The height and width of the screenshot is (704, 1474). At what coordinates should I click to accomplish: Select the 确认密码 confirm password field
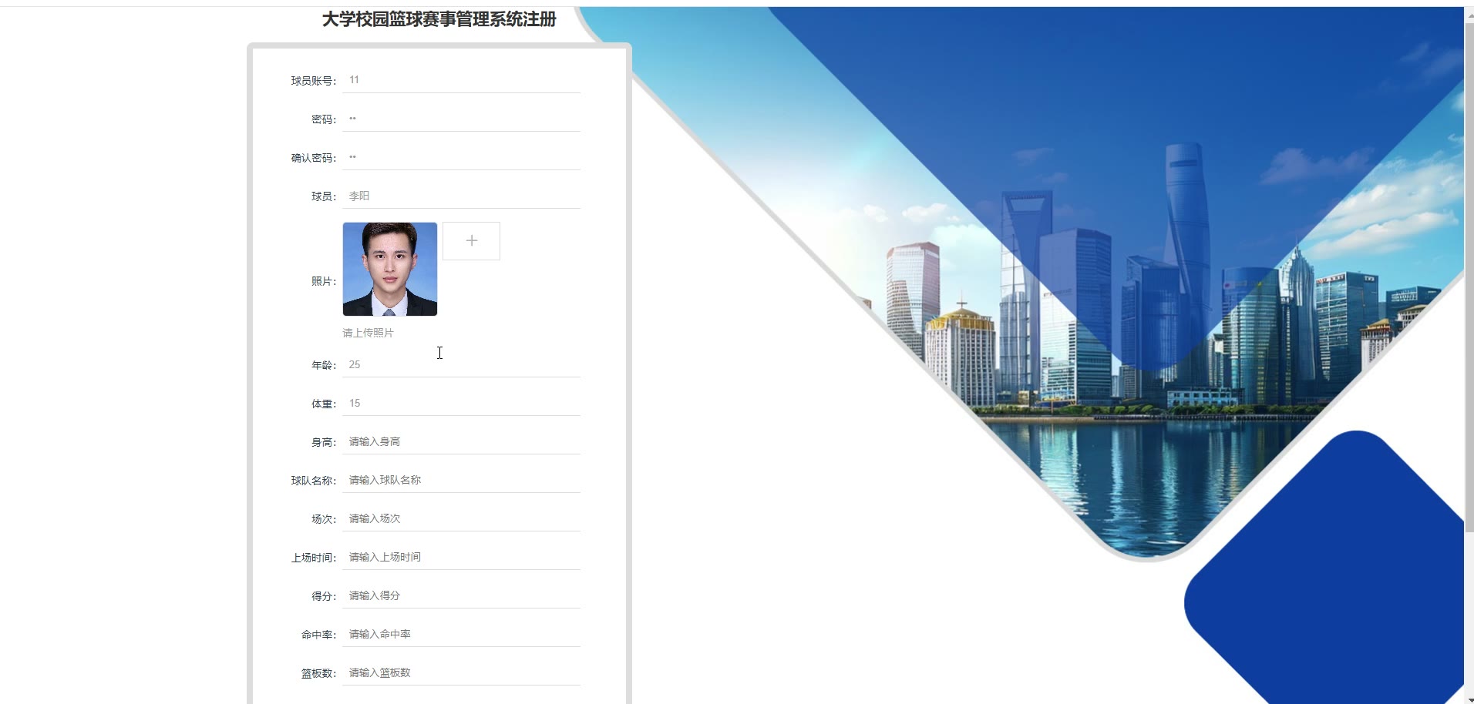tap(461, 157)
